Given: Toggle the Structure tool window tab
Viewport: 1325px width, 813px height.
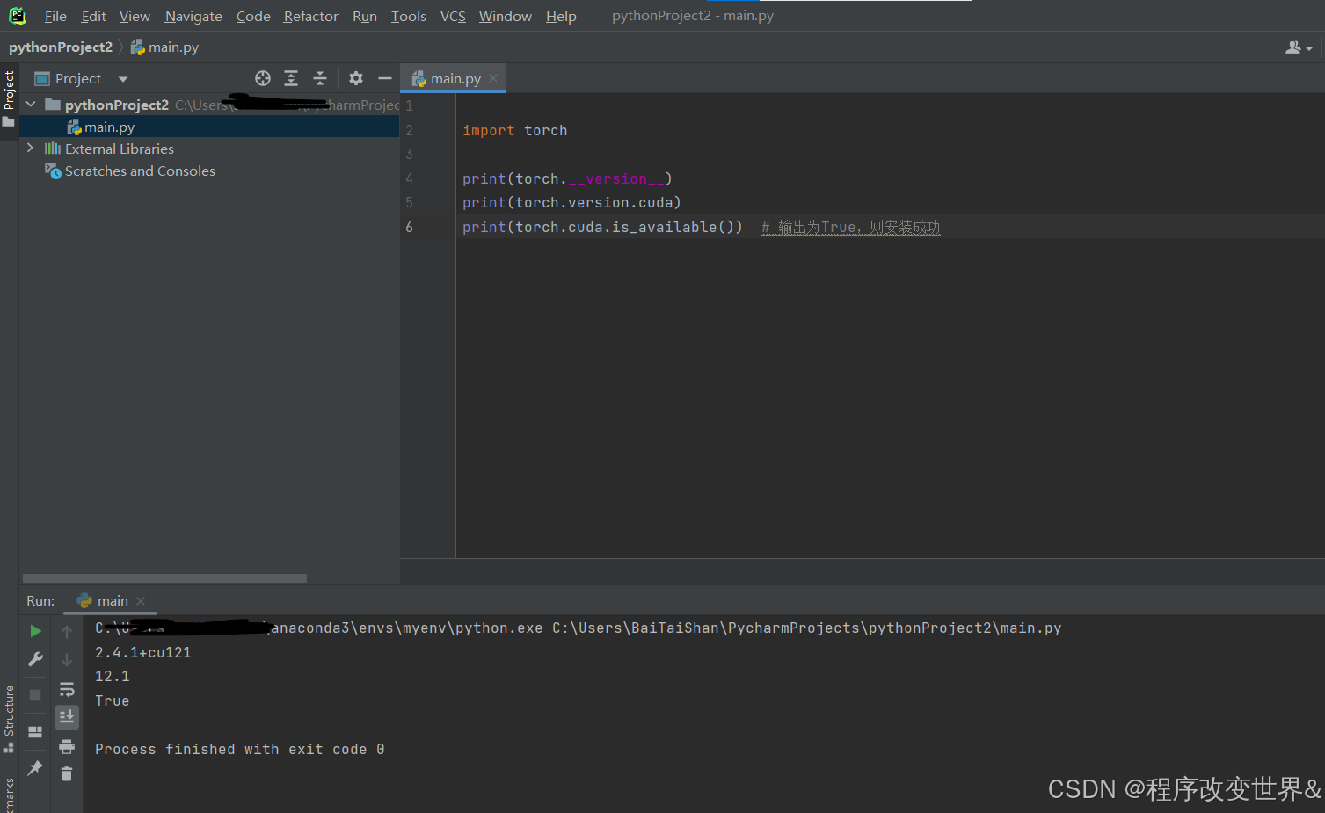Looking at the screenshot, I should 9,719.
